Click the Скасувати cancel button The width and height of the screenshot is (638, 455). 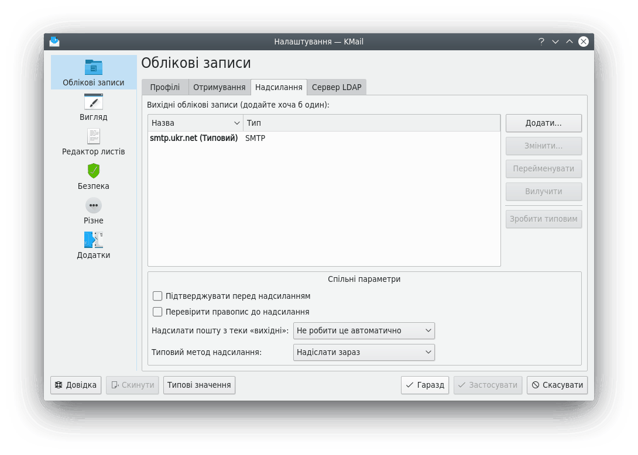click(x=557, y=385)
